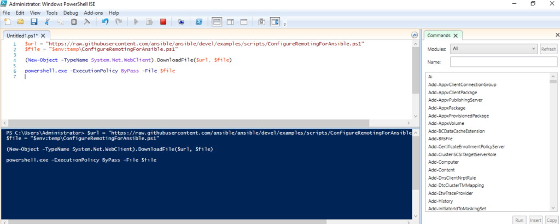Click the Refresh button for modules

pyautogui.click(x=548, y=49)
